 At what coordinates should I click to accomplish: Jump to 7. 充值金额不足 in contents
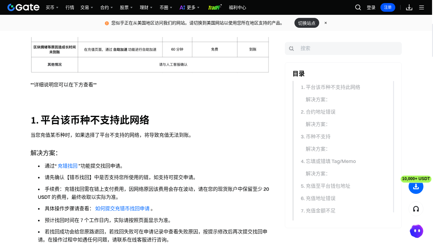(x=318, y=211)
